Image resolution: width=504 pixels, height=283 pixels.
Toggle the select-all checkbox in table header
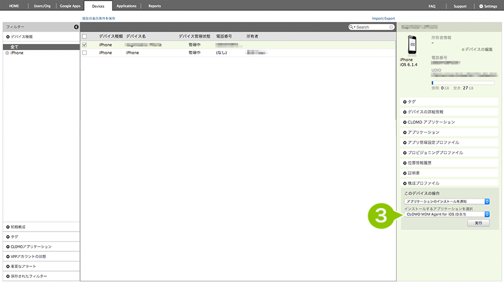click(x=84, y=36)
